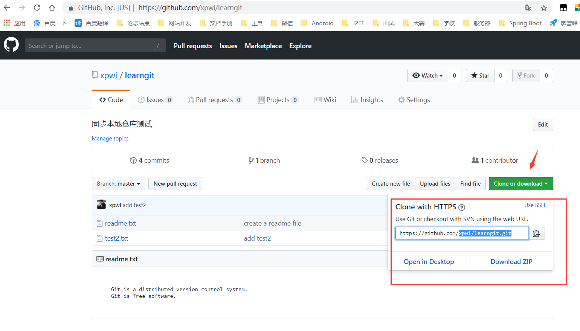Click the browser forward arrow
This screenshot has width=580, height=331.
point(22,8)
